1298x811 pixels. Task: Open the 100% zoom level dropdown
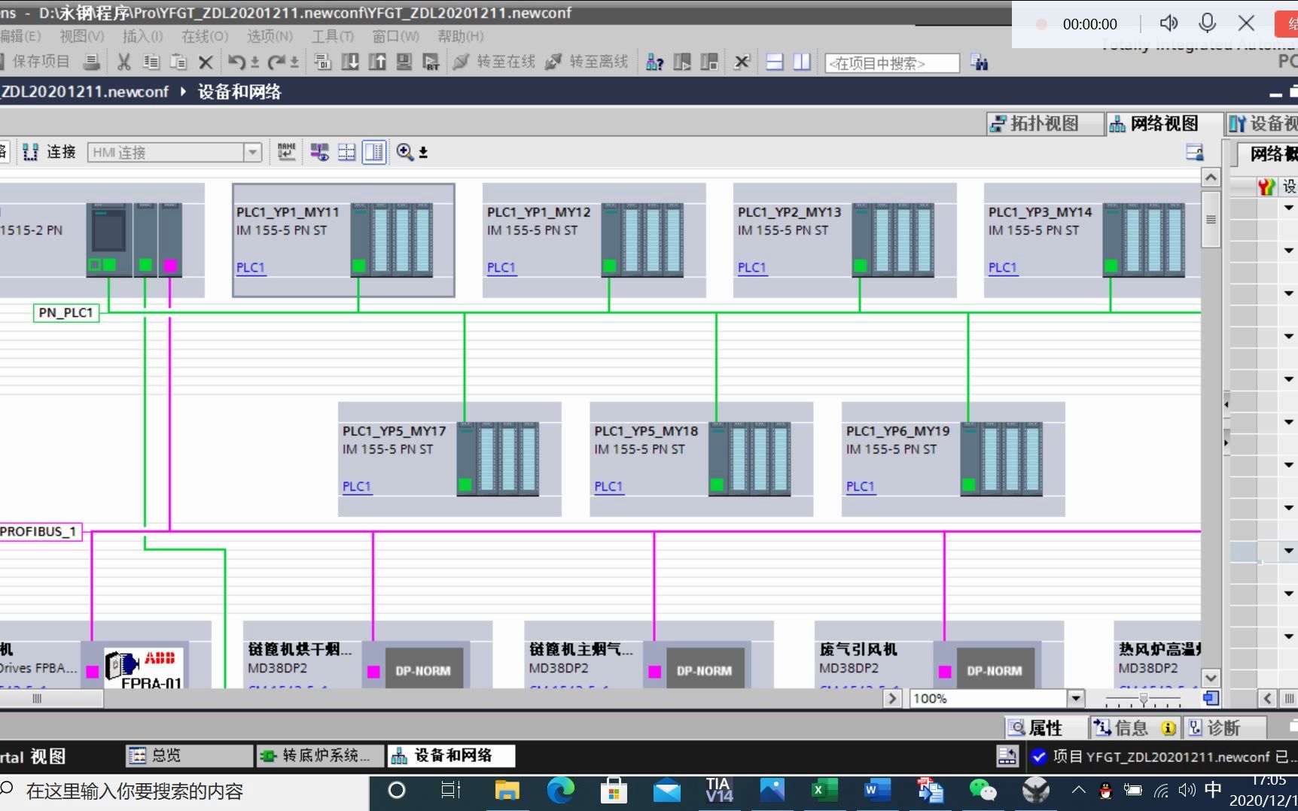click(1076, 698)
